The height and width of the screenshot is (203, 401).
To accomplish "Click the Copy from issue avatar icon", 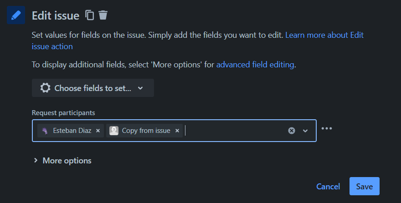I will coord(114,131).
